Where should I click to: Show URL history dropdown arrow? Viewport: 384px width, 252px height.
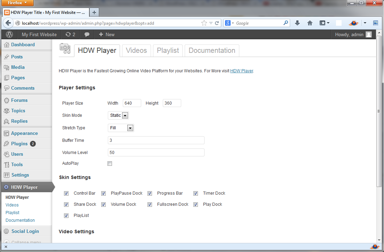point(211,23)
